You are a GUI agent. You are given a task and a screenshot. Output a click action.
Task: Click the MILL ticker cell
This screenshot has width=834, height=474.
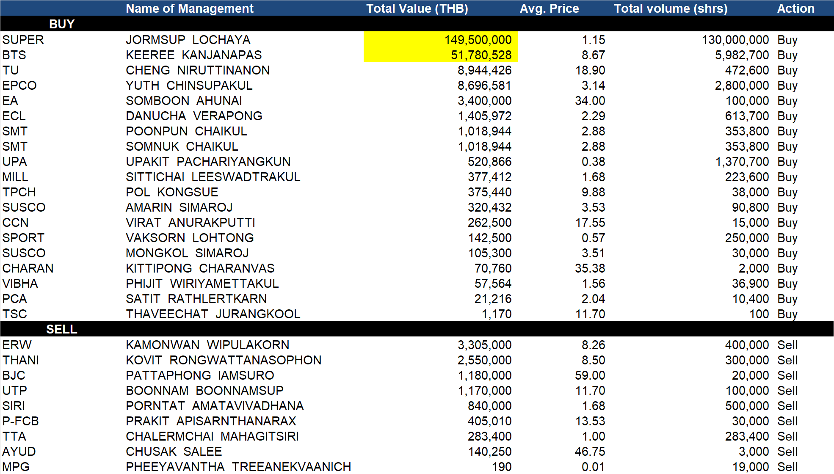(15, 177)
